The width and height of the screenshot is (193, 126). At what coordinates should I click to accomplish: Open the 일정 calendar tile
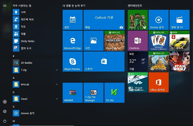pos(73,20)
